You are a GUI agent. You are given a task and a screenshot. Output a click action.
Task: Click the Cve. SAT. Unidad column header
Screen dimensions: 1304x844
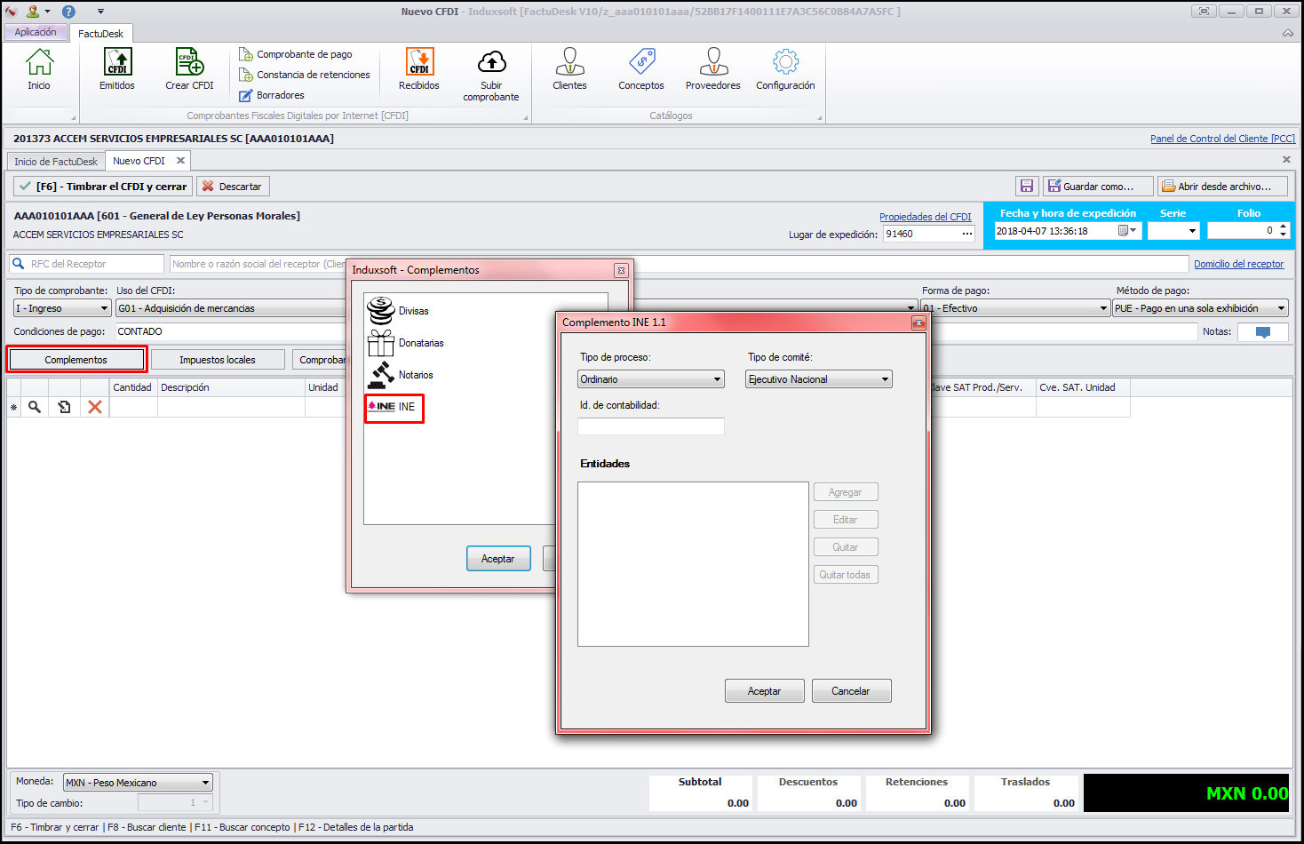pyautogui.click(x=1083, y=387)
